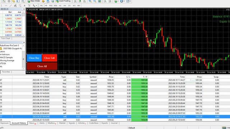Click the blue Close Buy button
Viewport: 230px width, 129px height.
tap(34, 58)
